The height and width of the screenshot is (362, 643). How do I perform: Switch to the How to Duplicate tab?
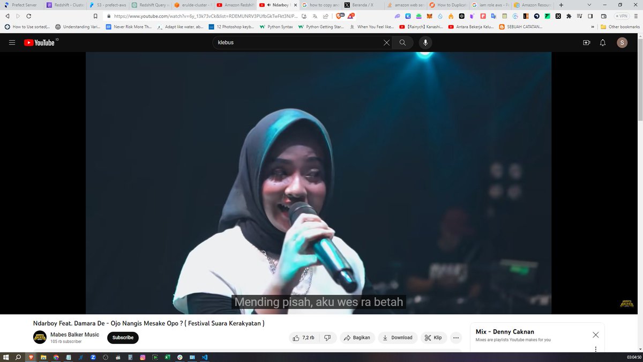(x=447, y=5)
